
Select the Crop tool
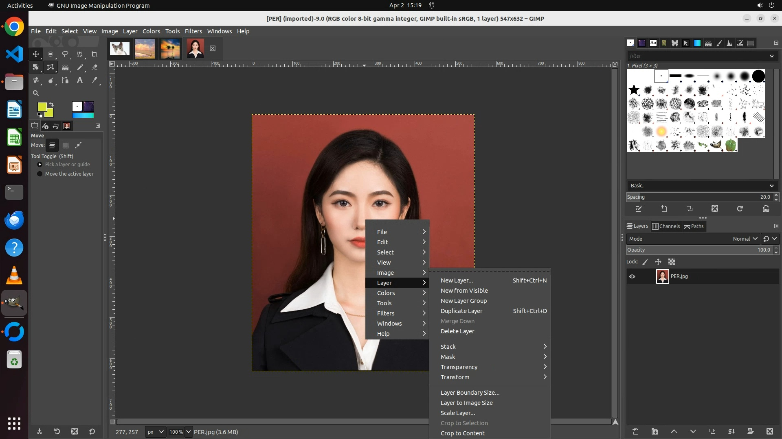click(94, 54)
